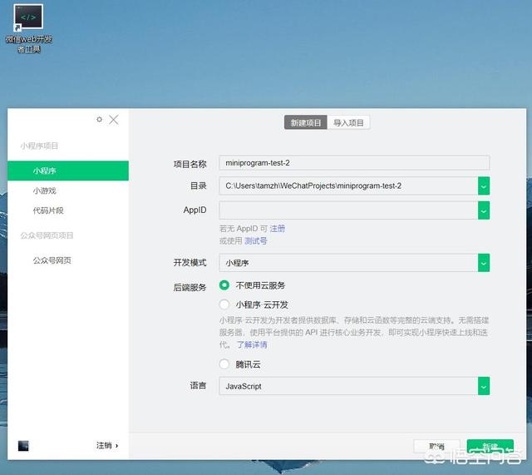Viewport: 532px width, 475px height.
Task: Switch to the 导入项目 tab
Action: (x=348, y=122)
